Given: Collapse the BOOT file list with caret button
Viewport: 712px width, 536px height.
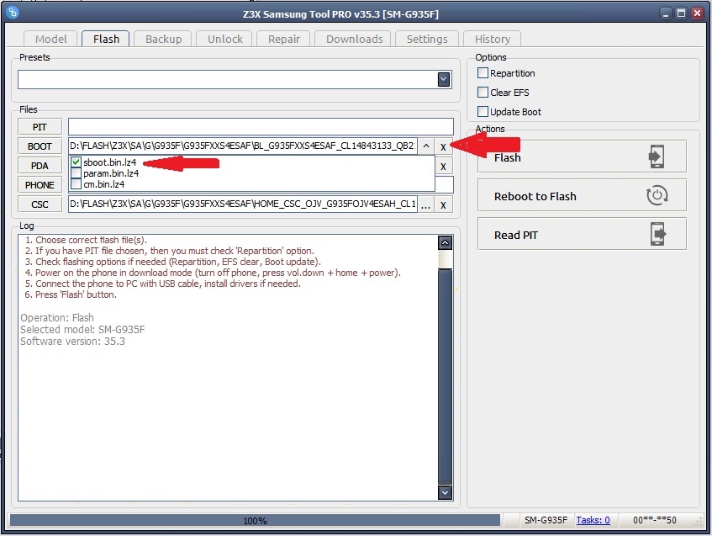Looking at the screenshot, I should pos(426,146).
